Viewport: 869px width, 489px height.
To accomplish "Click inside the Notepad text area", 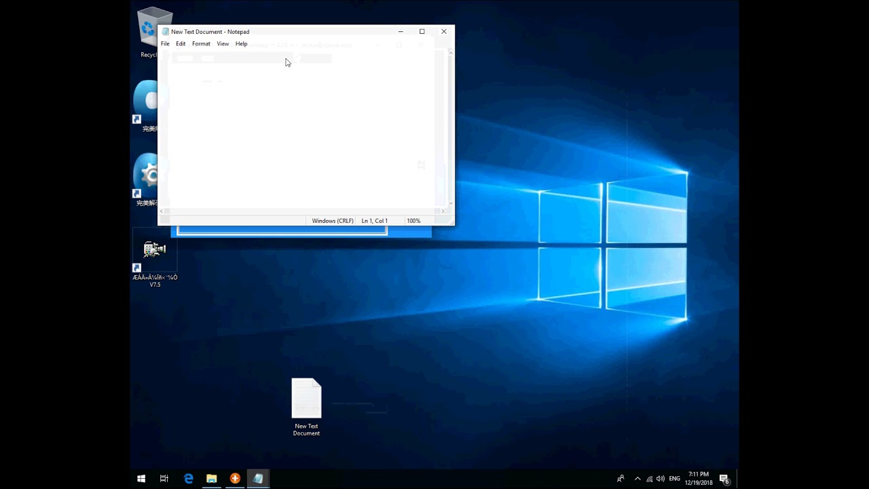I will (x=303, y=129).
